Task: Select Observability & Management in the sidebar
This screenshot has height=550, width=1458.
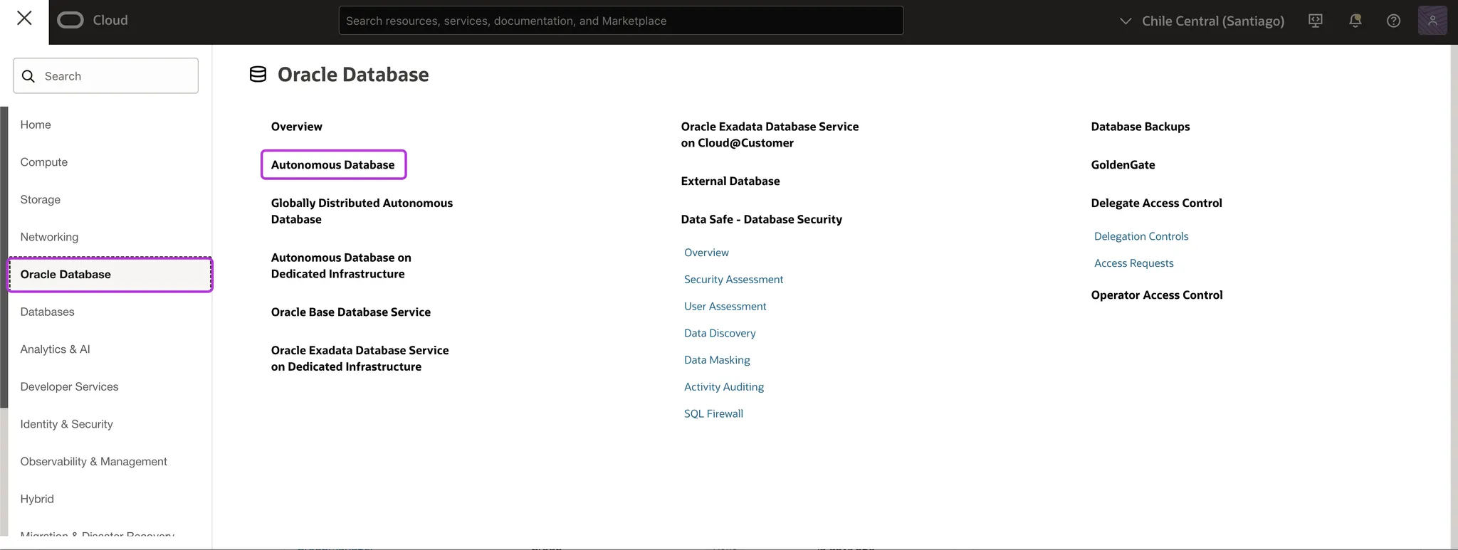Action: coord(93,461)
